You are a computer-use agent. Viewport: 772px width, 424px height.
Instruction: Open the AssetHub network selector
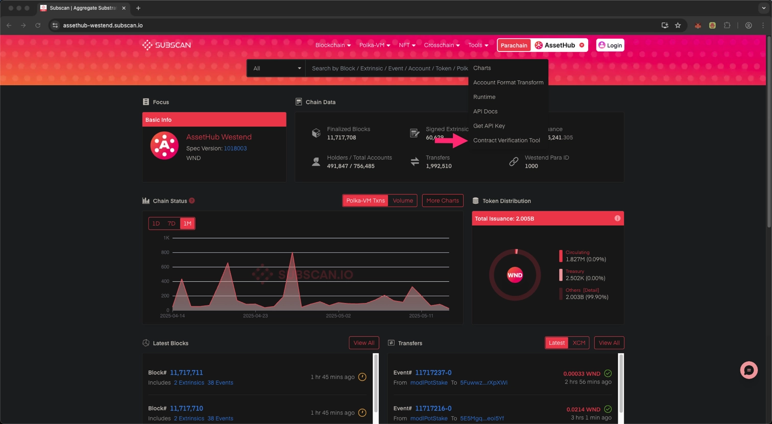560,45
